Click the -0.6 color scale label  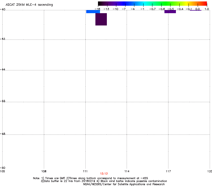162,9
